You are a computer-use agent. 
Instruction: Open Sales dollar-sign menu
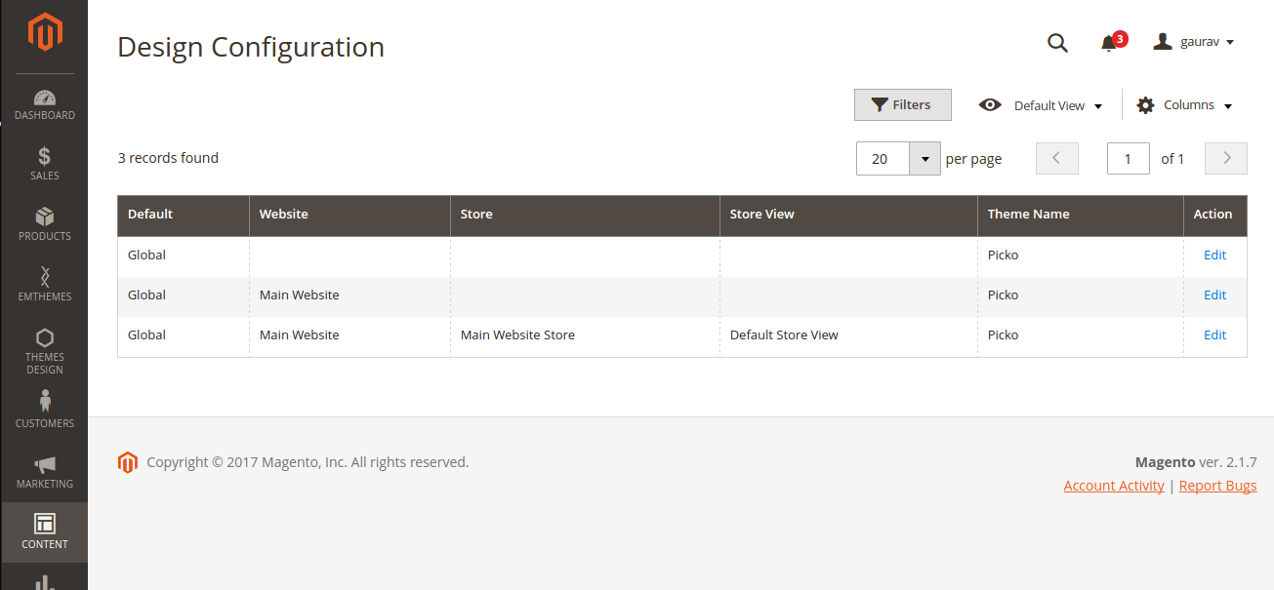pos(45,157)
